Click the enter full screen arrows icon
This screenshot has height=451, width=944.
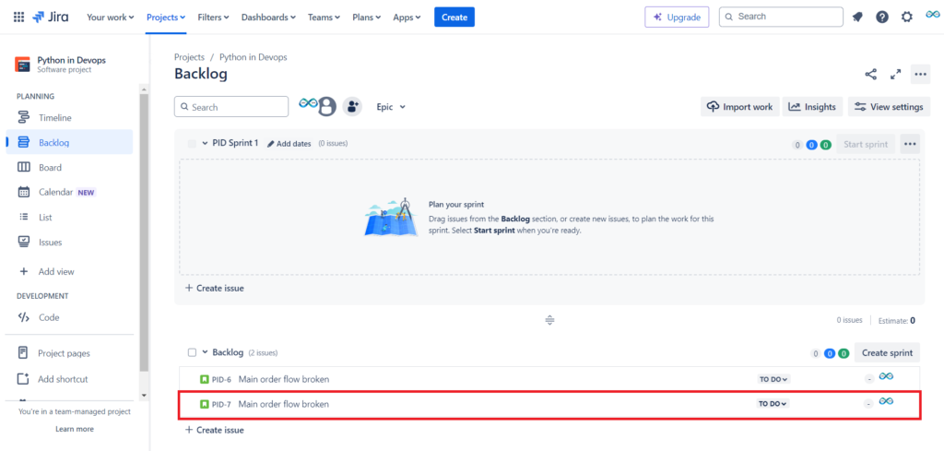click(896, 75)
